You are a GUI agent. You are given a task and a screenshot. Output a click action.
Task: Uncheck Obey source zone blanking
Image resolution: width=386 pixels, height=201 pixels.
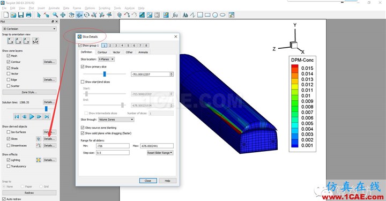click(x=83, y=128)
